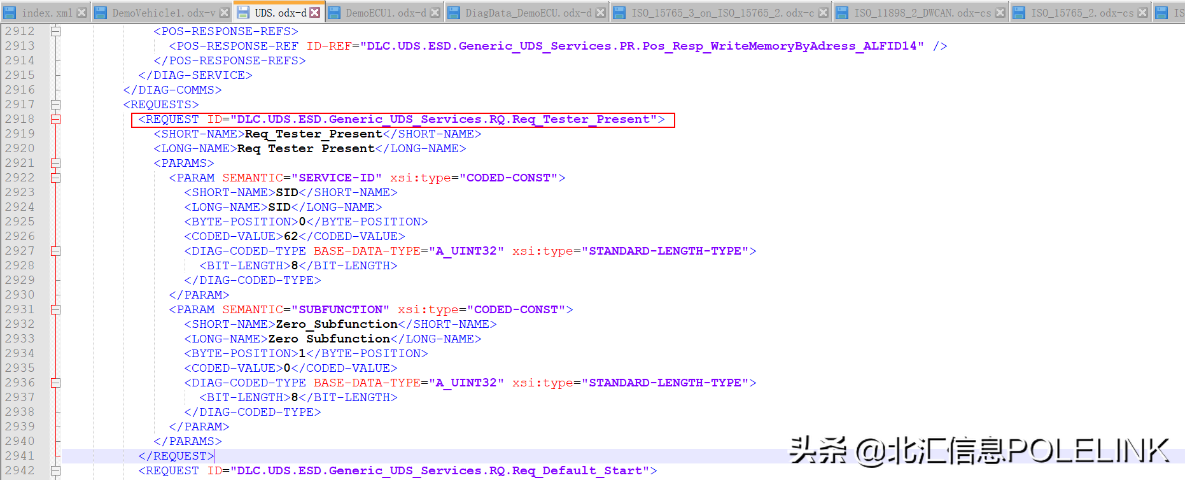Click BIT-LENGTH value 8 on line 2928
This screenshot has width=1185, height=480.
295,265
